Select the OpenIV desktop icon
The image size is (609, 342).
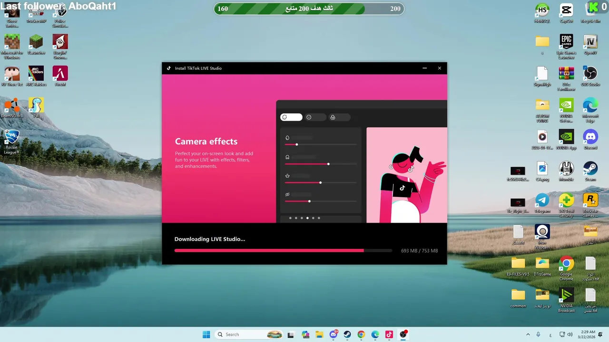click(x=590, y=45)
